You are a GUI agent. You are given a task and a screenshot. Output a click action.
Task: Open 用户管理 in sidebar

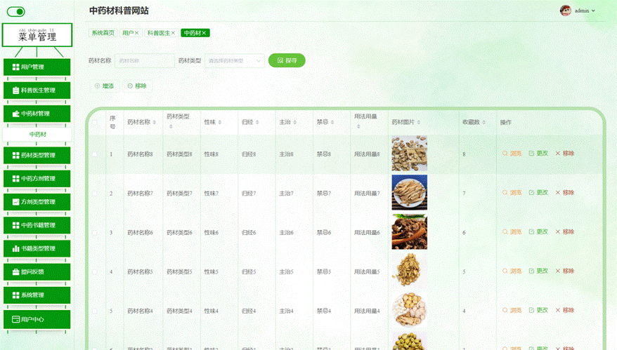tap(37, 67)
